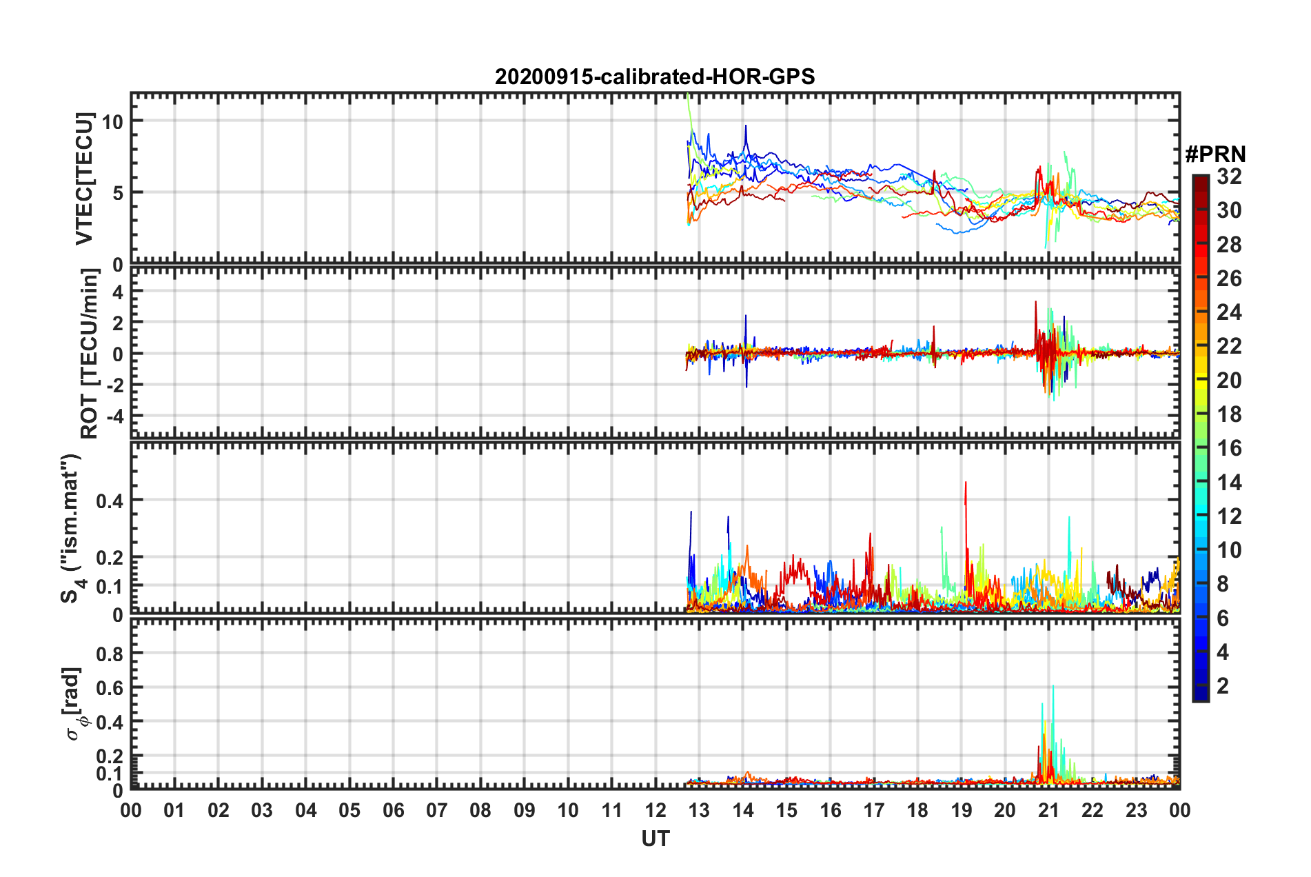Click colorbar tick label '28'
Image resolution: width=1311 pixels, height=877 pixels.
coord(1229,244)
